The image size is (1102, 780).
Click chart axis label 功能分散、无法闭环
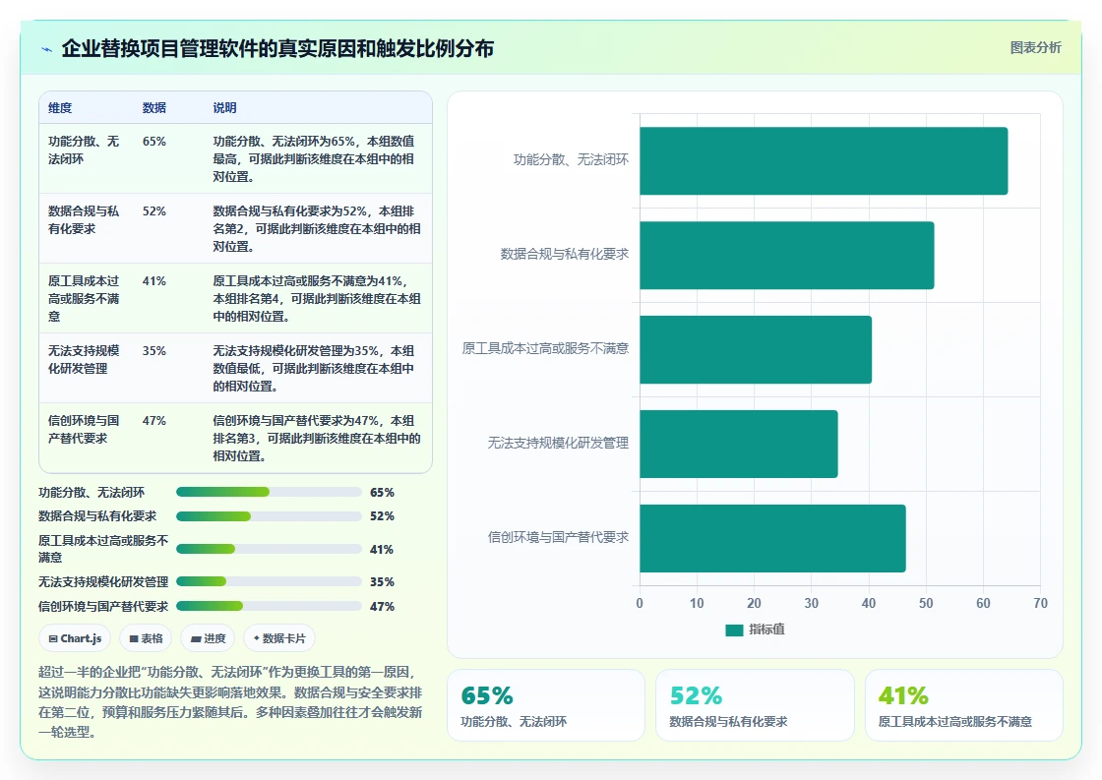point(571,160)
